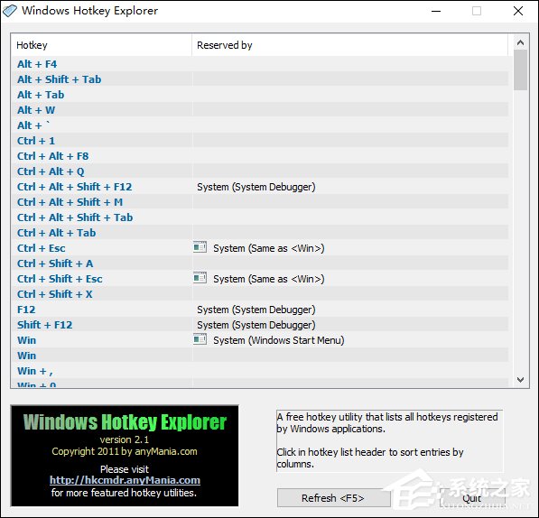Click System (Same as <Win>) beside Ctrl + Esc
This screenshot has height=518, width=539.
(x=268, y=248)
